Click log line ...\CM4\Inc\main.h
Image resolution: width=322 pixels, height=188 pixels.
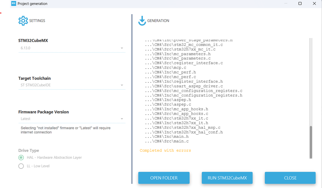[167, 136]
